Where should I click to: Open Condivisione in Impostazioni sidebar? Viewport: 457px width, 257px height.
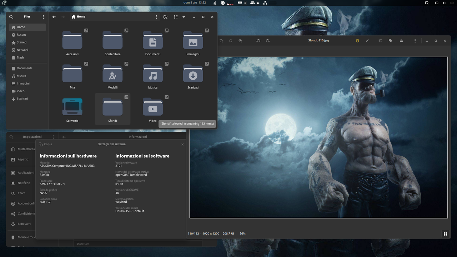pos(23,214)
